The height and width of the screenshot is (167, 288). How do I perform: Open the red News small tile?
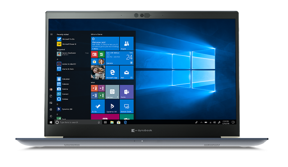click(94, 54)
